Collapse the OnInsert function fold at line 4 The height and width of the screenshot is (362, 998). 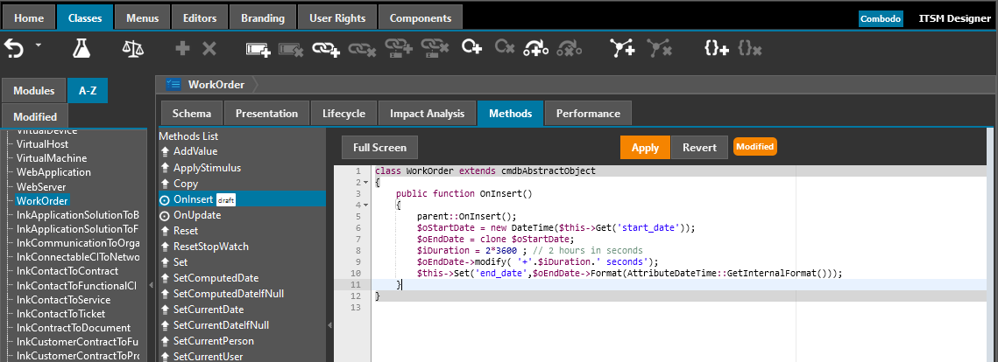(x=366, y=205)
